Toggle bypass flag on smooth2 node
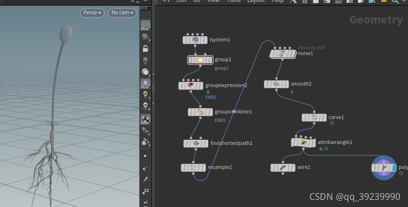The width and height of the screenshot is (408, 207). tap(267, 84)
